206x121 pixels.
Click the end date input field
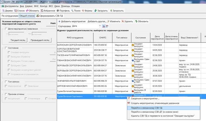pyautogui.click(x=39, y=34)
